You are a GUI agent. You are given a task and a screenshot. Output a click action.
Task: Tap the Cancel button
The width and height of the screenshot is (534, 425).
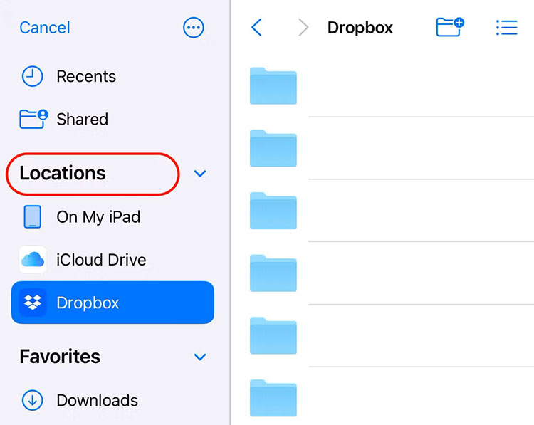(x=45, y=28)
